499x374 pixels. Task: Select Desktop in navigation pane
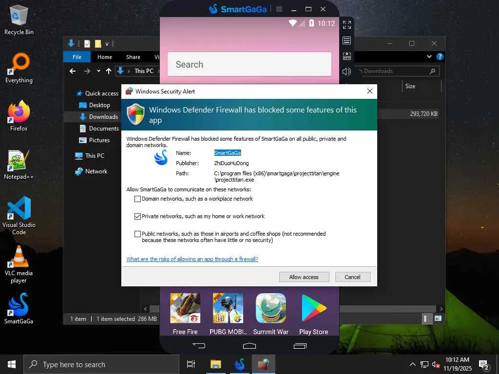click(x=95, y=105)
